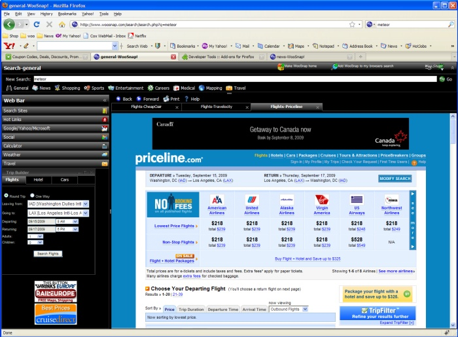Open the Bookmarks menu
Image resolution: width=458 pixels, height=337 pixels.
67,14
